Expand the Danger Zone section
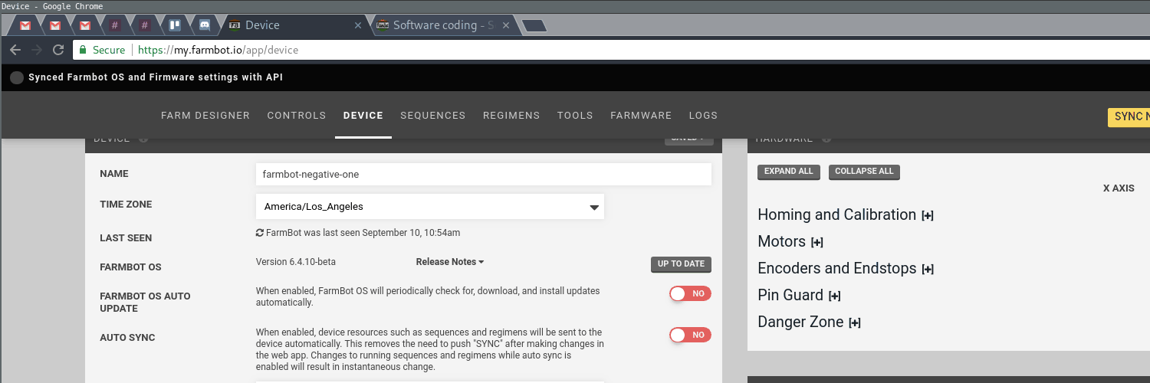1150x383 pixels. (x=854, y=323)
